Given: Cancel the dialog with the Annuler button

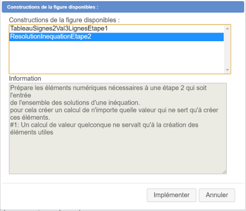Looking at the screenshot, I should pos(217,195).
